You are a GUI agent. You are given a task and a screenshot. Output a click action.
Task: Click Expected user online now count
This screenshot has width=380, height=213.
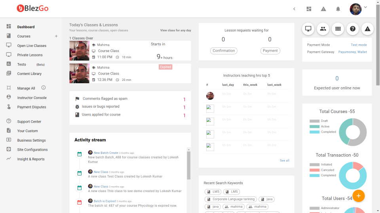click(337, 78)
